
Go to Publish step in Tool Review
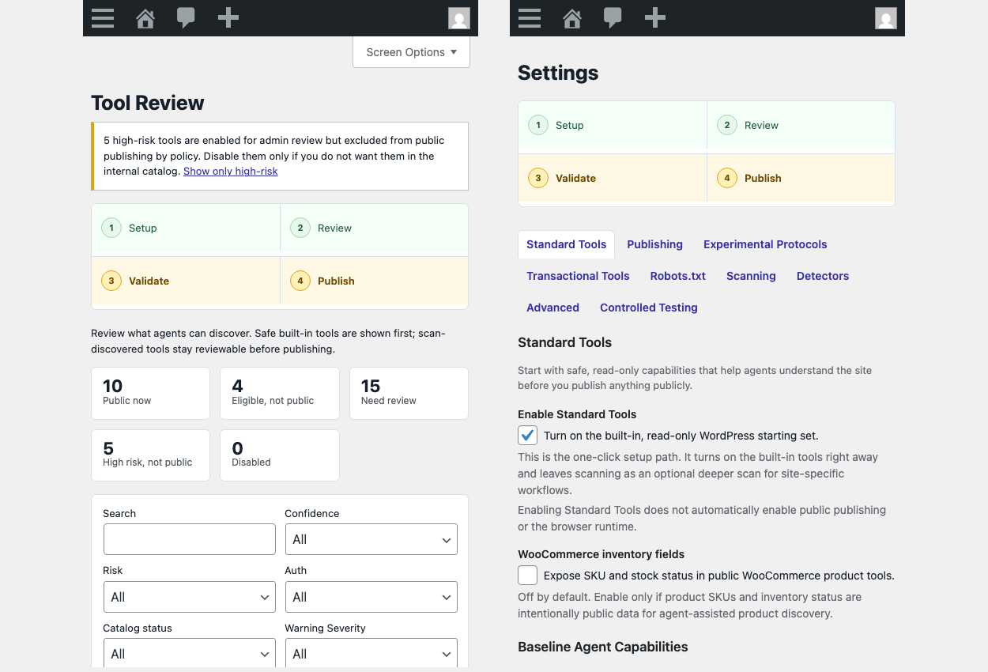(375, 281)
